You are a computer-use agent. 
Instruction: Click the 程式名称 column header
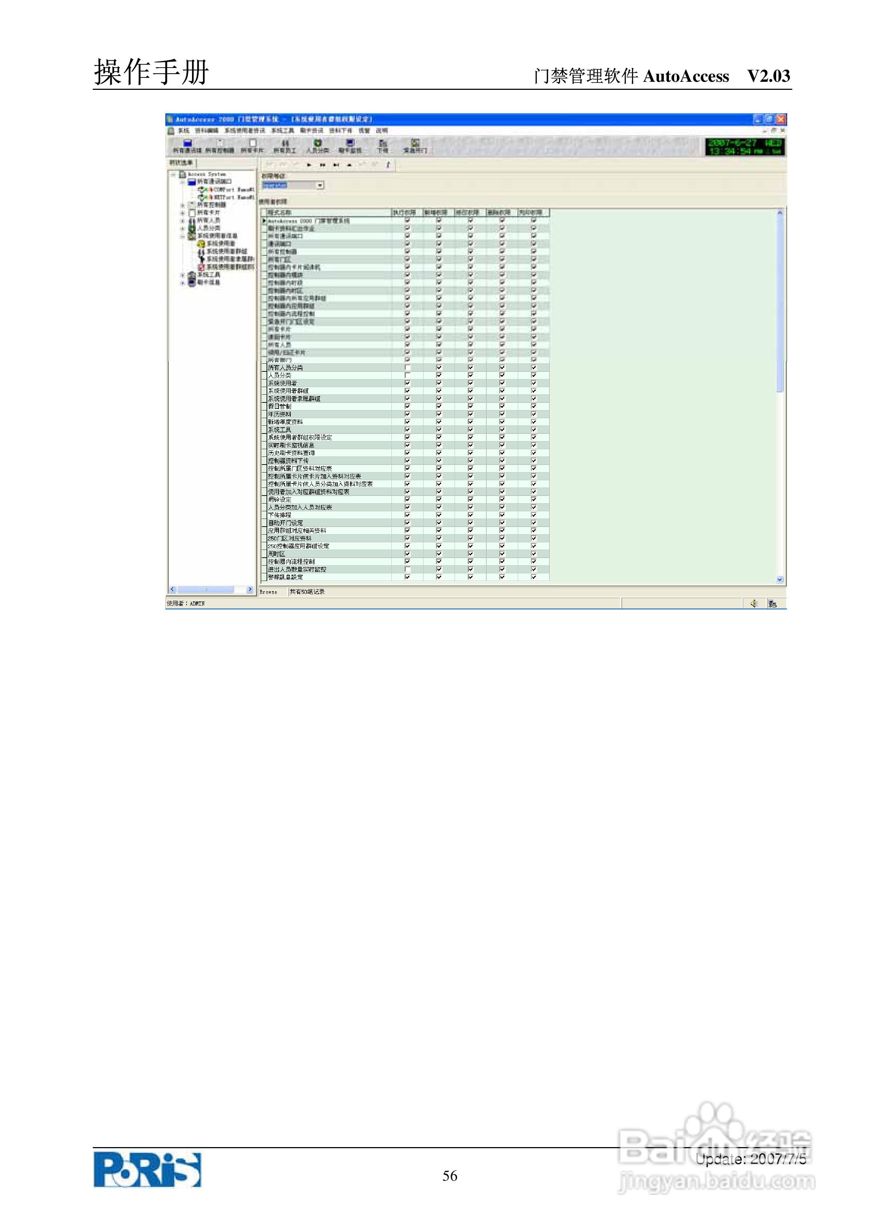pyautogui.click(x=329, y=213)
